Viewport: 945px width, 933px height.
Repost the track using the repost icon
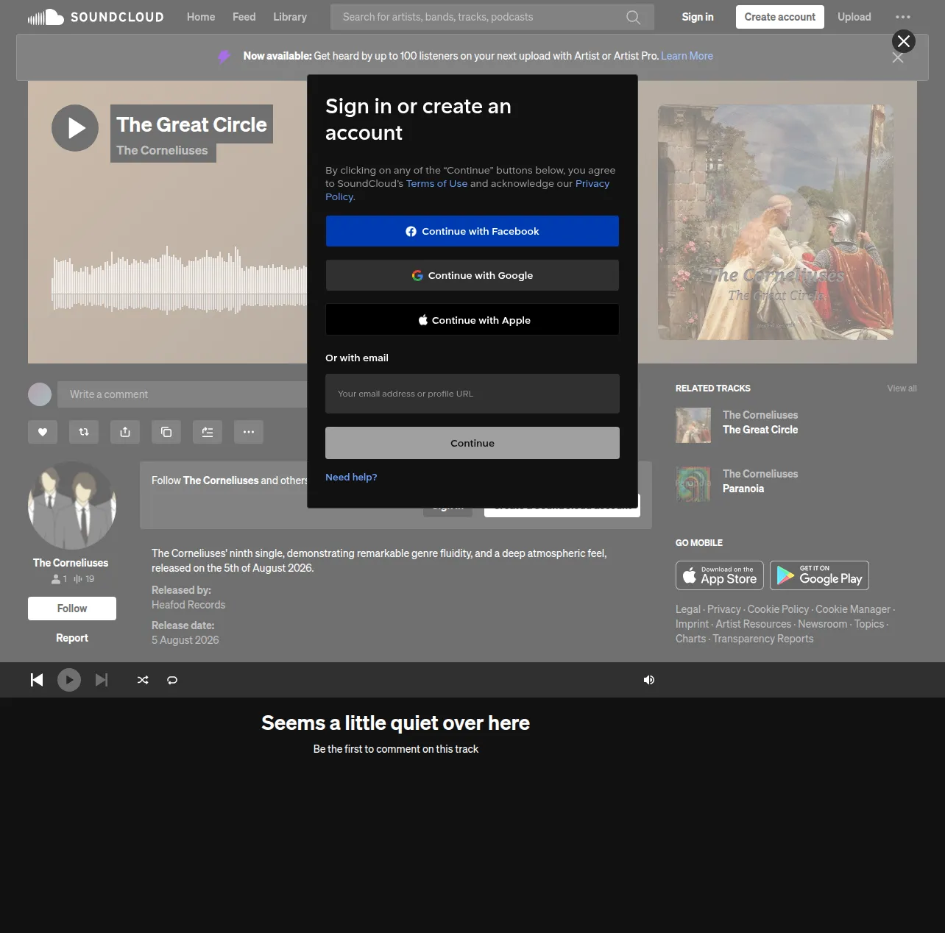[84, 432]
